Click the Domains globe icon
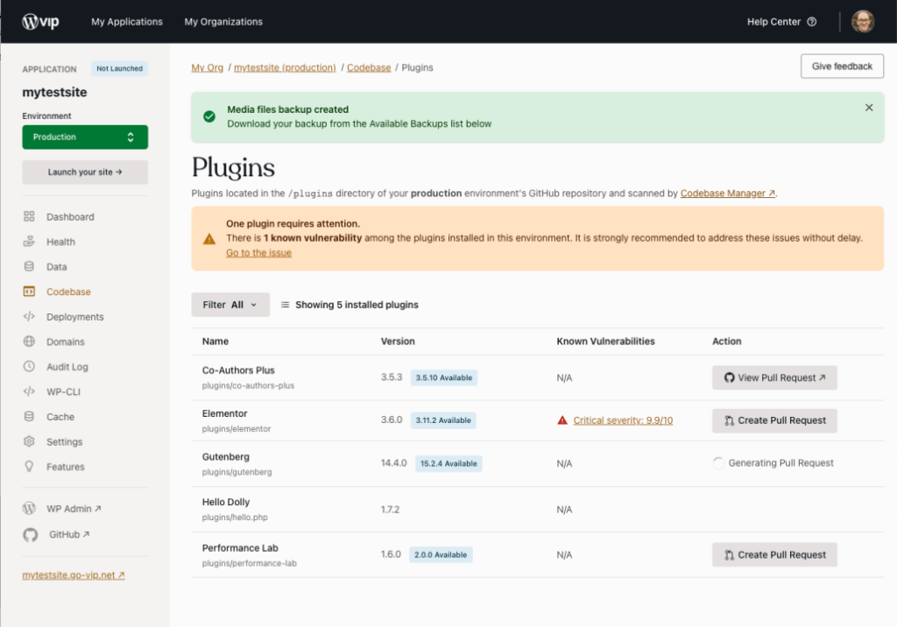 pos(29,342)
